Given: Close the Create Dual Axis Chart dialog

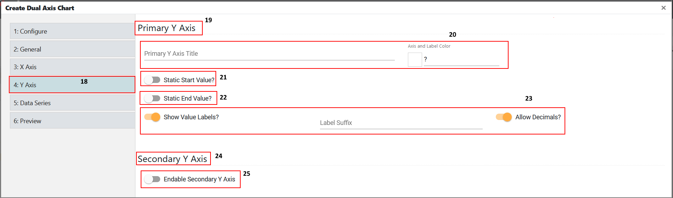Looking at the screenshot, I should click(x=663, y=8).
